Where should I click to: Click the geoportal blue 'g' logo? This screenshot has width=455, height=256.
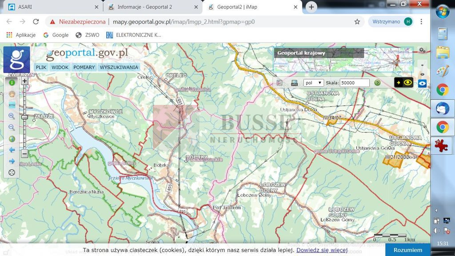tap(16, 60)
